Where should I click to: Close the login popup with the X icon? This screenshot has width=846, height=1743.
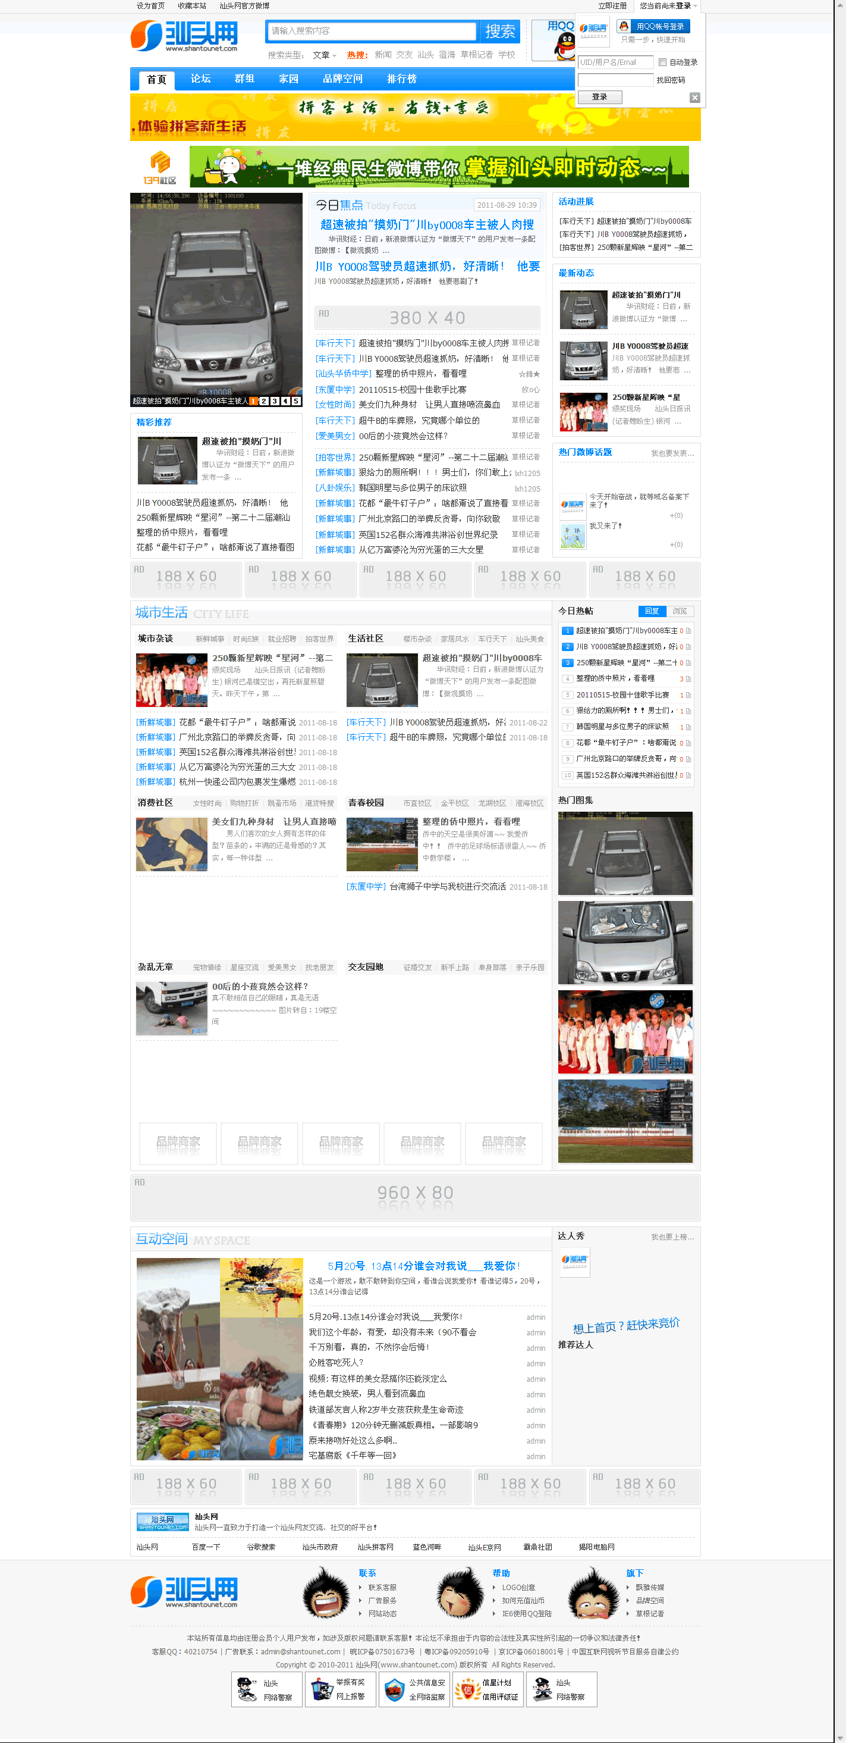coord(694,98)
